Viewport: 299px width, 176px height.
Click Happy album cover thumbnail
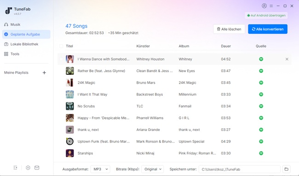tap(70, 118)
